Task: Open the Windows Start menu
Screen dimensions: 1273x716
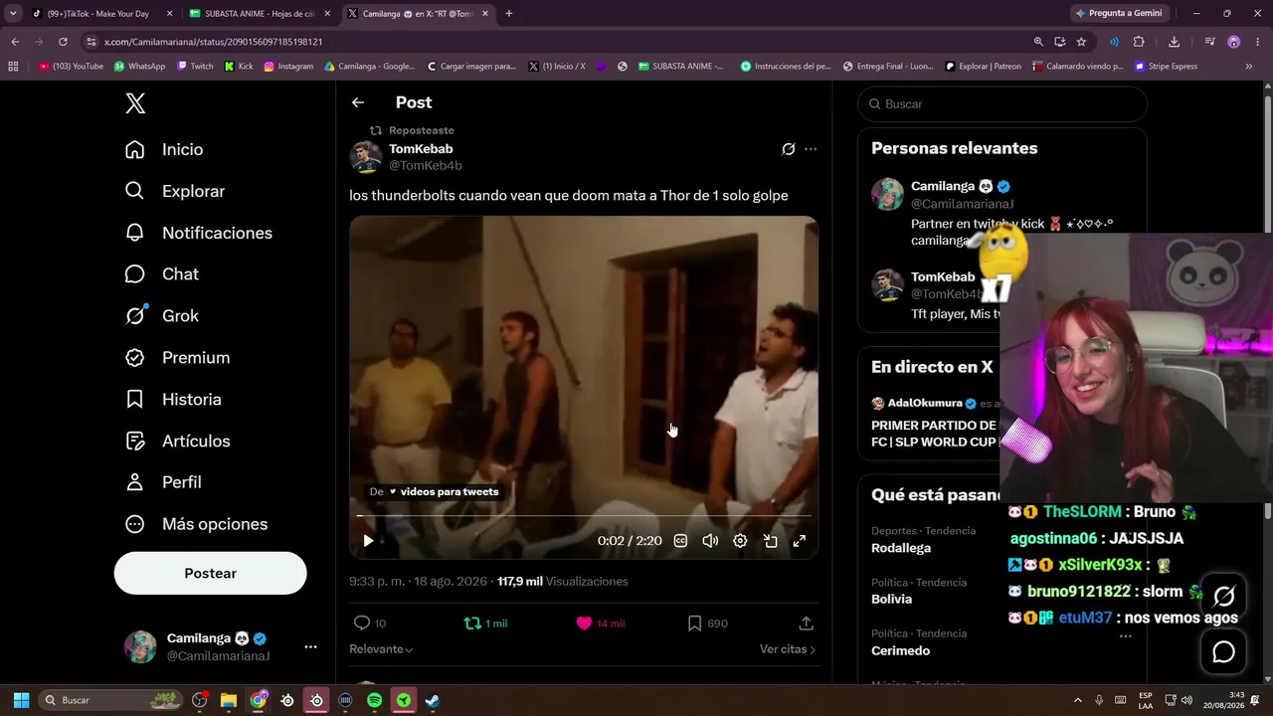Action: tap(21, 700)
